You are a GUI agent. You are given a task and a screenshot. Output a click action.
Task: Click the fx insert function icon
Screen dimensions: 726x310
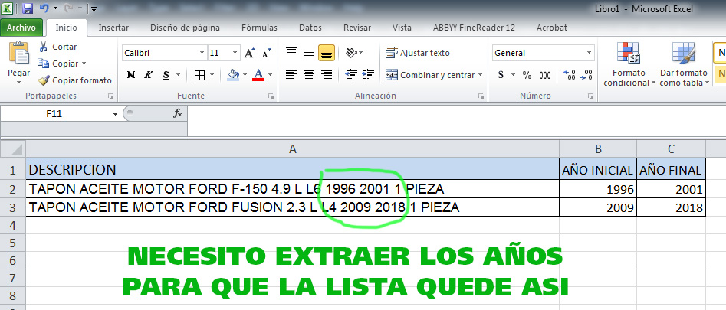click(178, 113)
